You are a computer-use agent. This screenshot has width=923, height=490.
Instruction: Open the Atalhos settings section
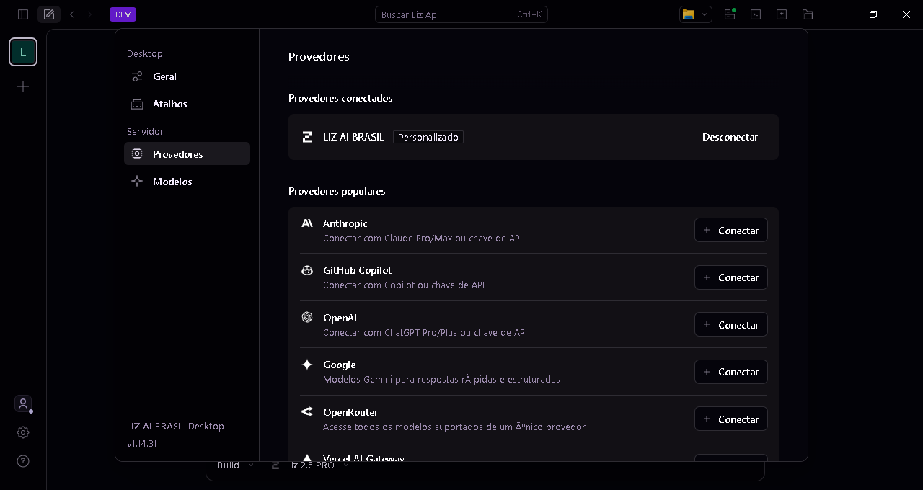(x=187, y=104)
